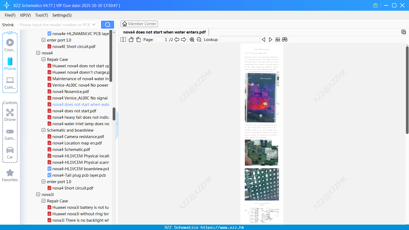Select the Drone category icon

click(10, 115)
